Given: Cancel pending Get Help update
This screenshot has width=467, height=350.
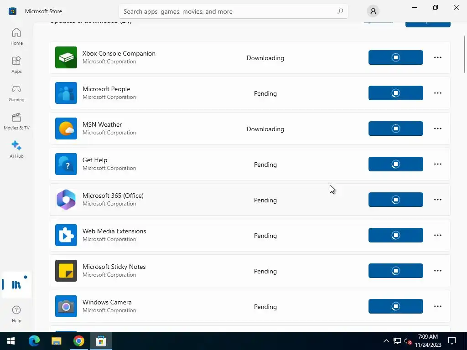Looking at the screenshot, I should coord(395,164).
